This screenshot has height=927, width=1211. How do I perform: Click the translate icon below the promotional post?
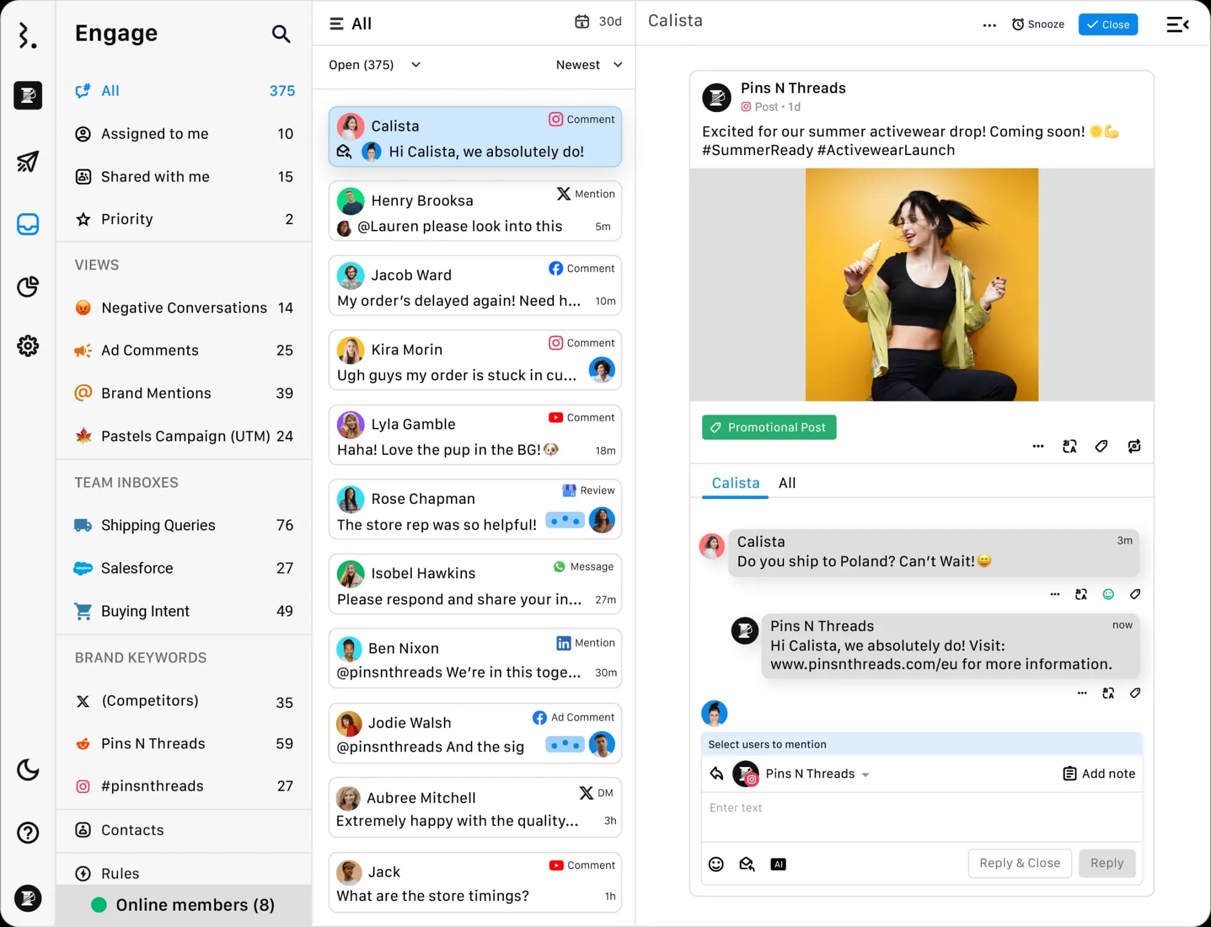click(x=1069, y=446)
